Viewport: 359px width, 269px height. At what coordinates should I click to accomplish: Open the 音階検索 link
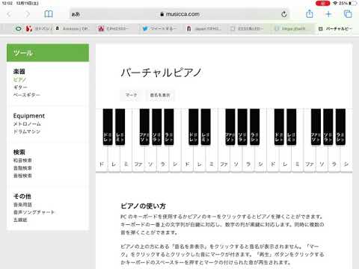click(x=22, y=168)
